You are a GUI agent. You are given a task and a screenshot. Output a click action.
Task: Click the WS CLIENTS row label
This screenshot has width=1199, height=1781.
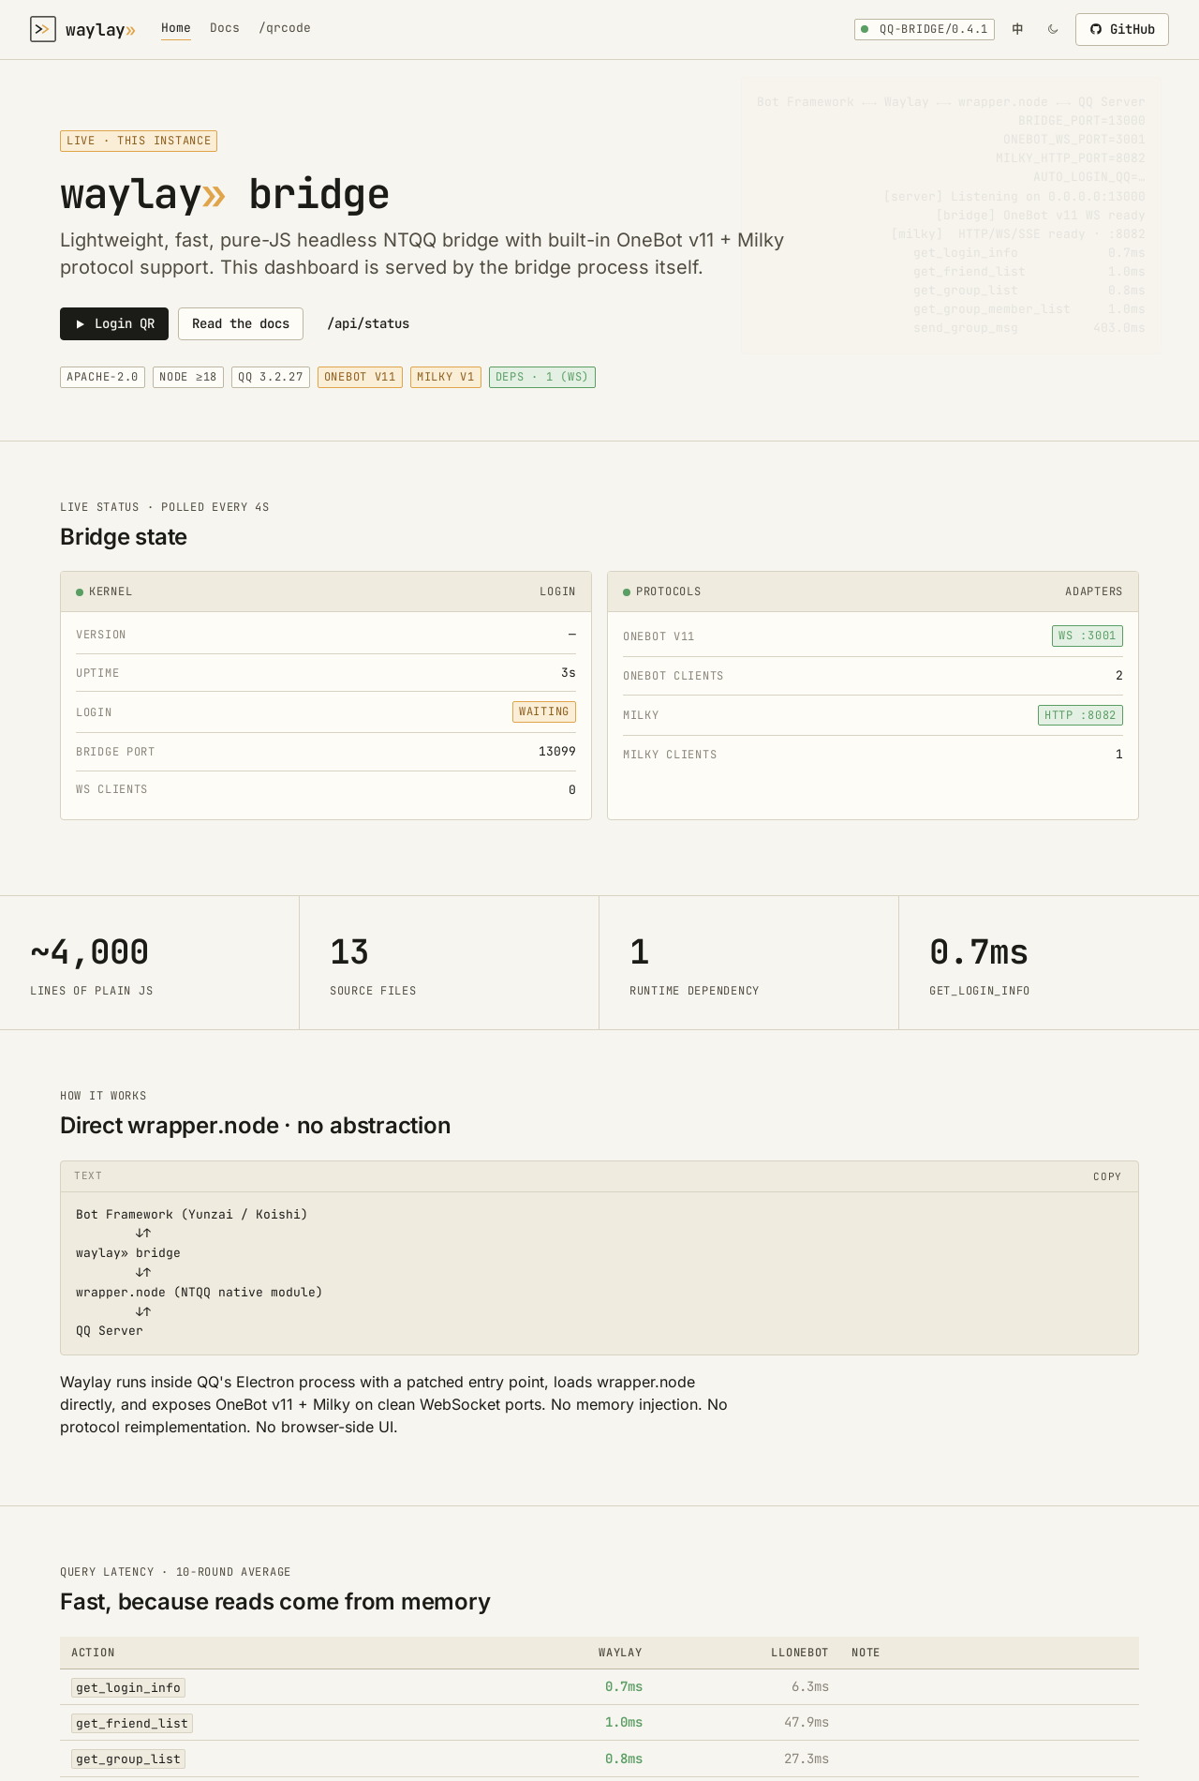[111, 789]
